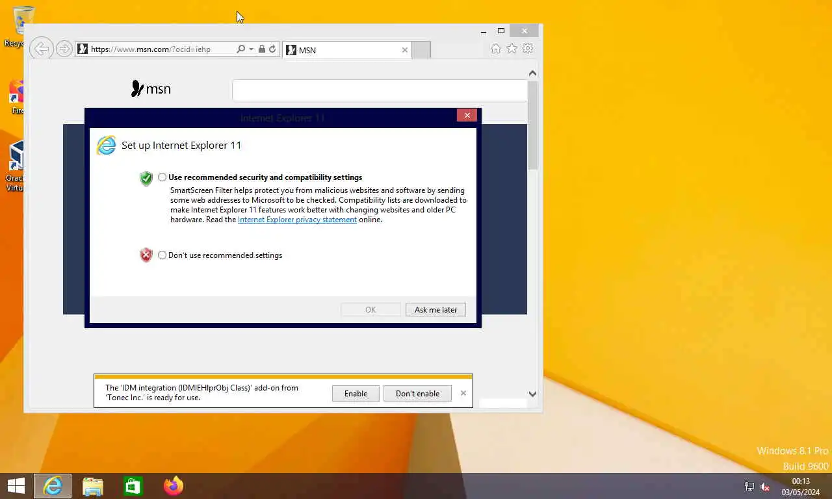Open the address bar dropdown arrow
832x499 pixels.
click(251, 49)
